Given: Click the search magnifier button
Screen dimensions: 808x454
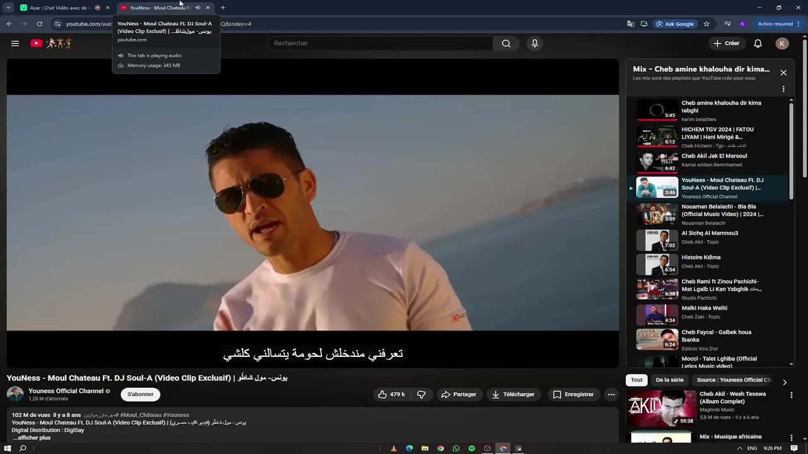Looking at the screenshot, I should click(x=506, y=44).
